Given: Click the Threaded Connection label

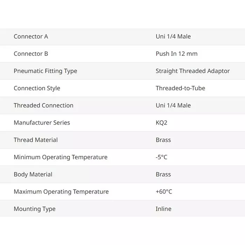Looking at the screenshot, I should 43,105.
